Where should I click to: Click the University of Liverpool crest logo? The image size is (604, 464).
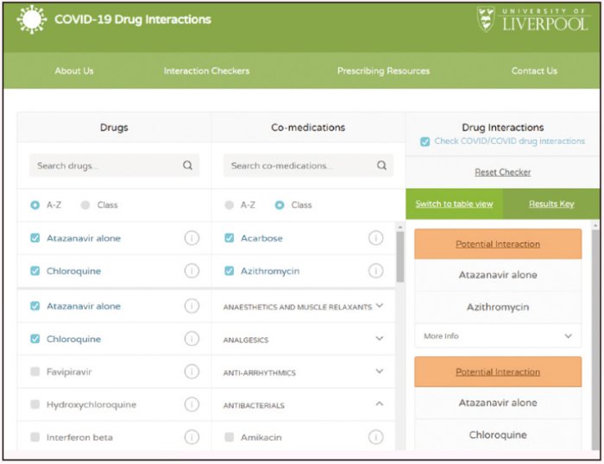(486, 19)
